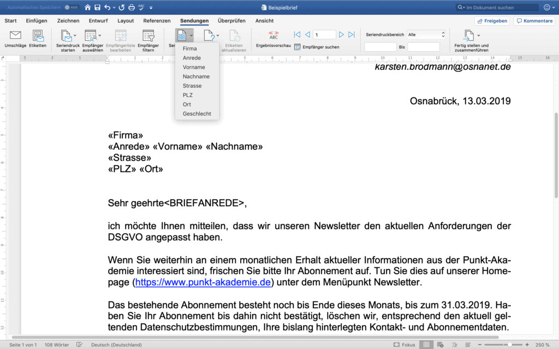Click the Empfänger auswählen icon
Screen dimensions: 559x349
(x=91, y=35)
